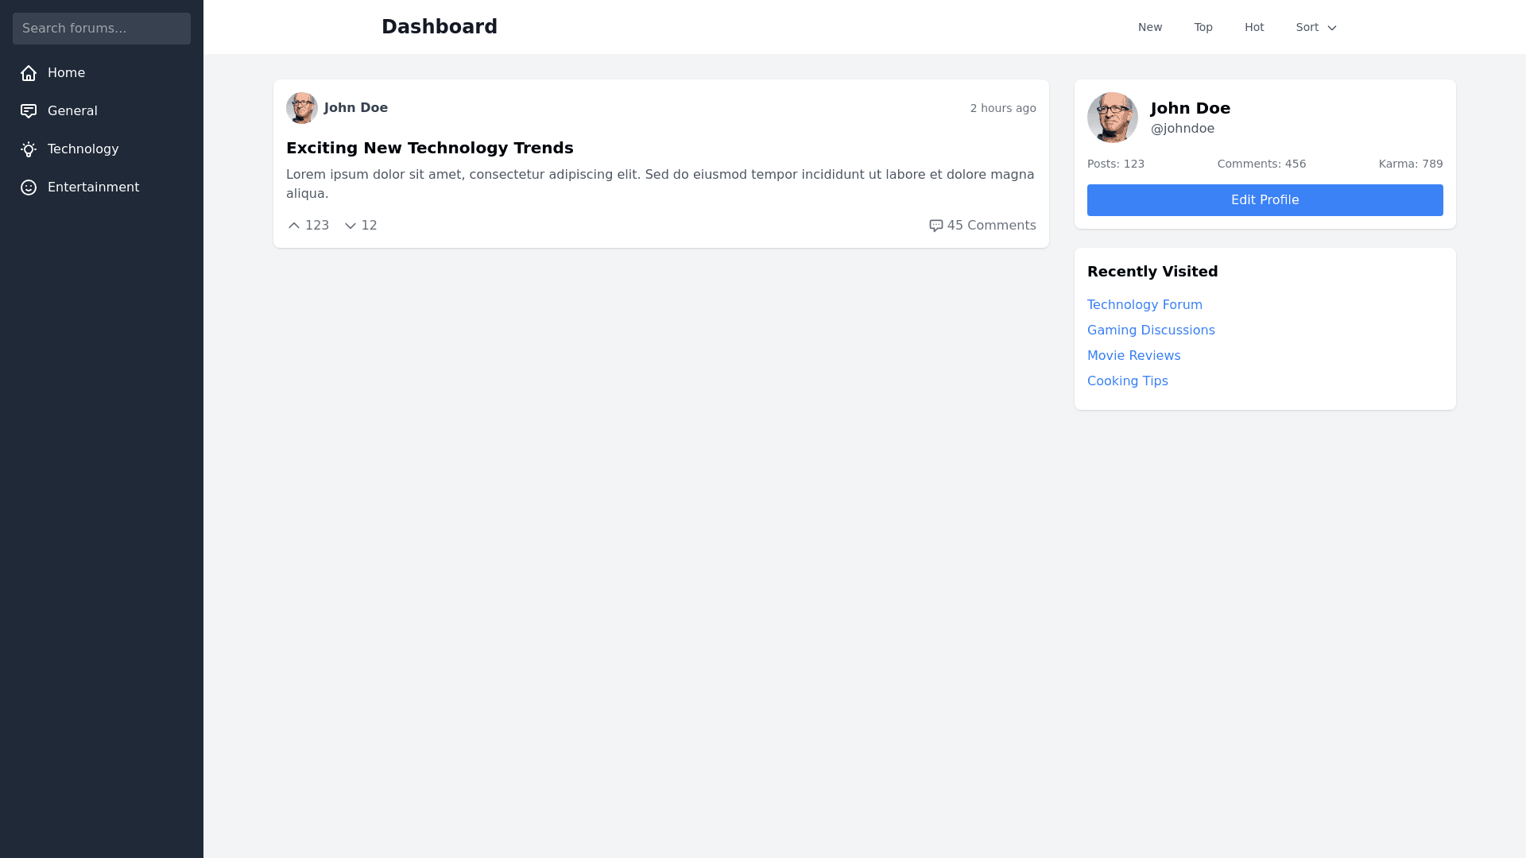Click the Home house icon in sidebar
The width and height of the screenshot is (1526, 858).
[29, 73]
